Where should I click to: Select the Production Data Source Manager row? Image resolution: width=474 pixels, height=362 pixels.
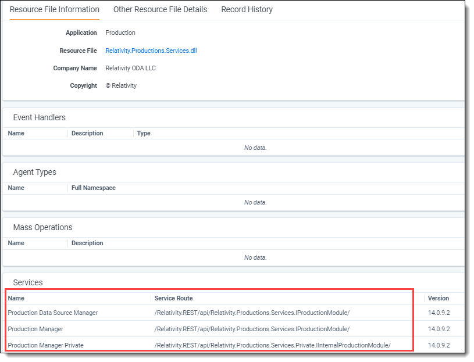click(x=53, y=313)
